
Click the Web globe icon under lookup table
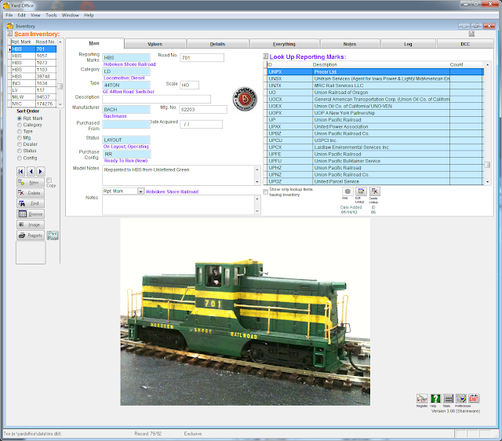point(347,191)
